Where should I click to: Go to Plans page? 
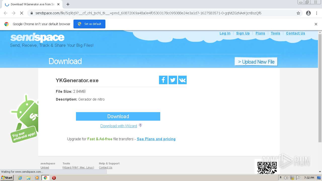260,33
